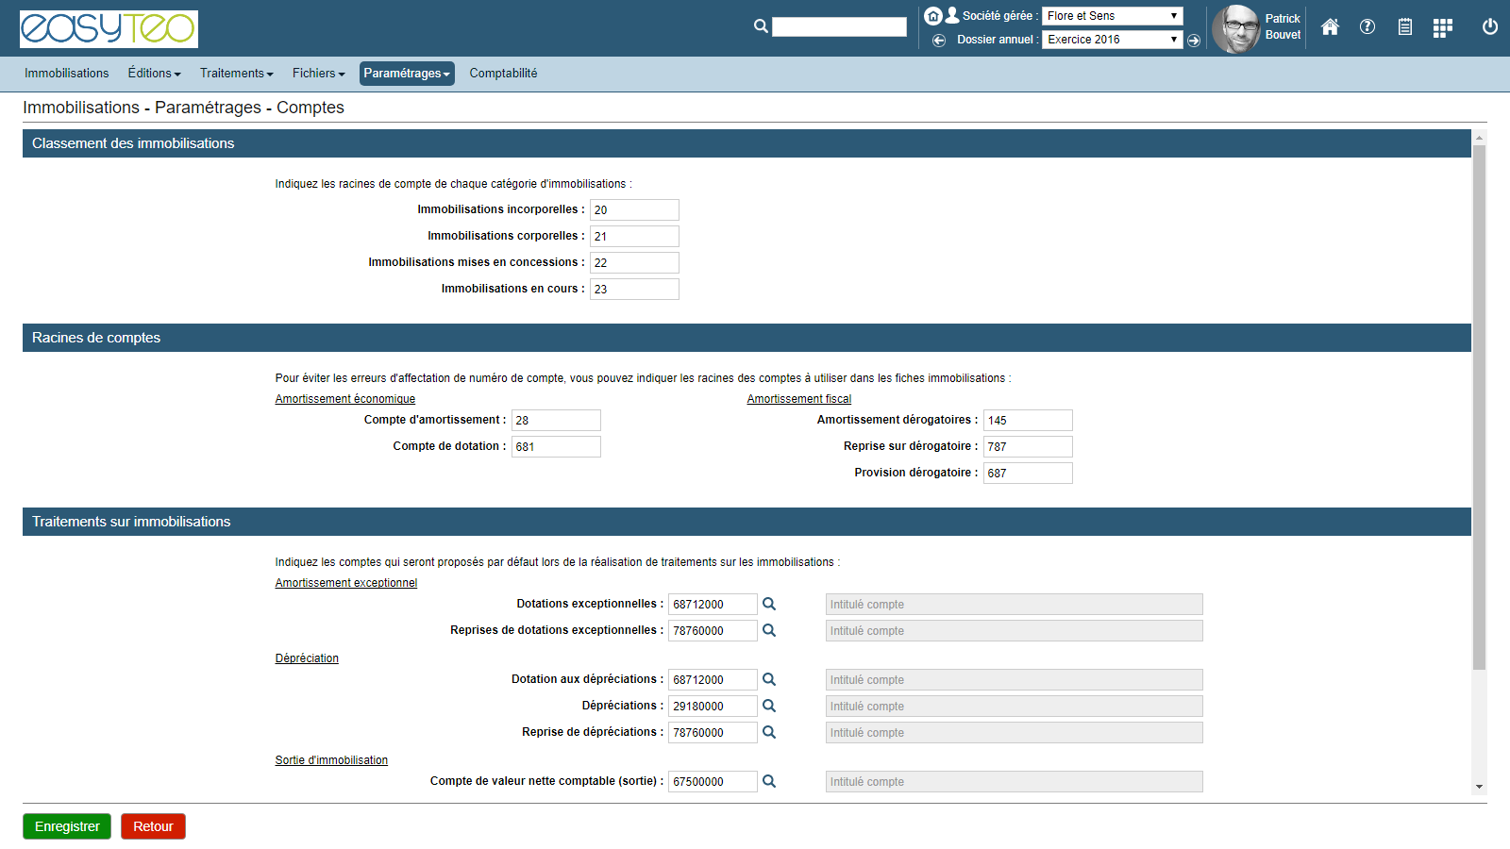Expand the Traitements menu
This screenshot has width=1510, height=849.
(x=236, y=74)
